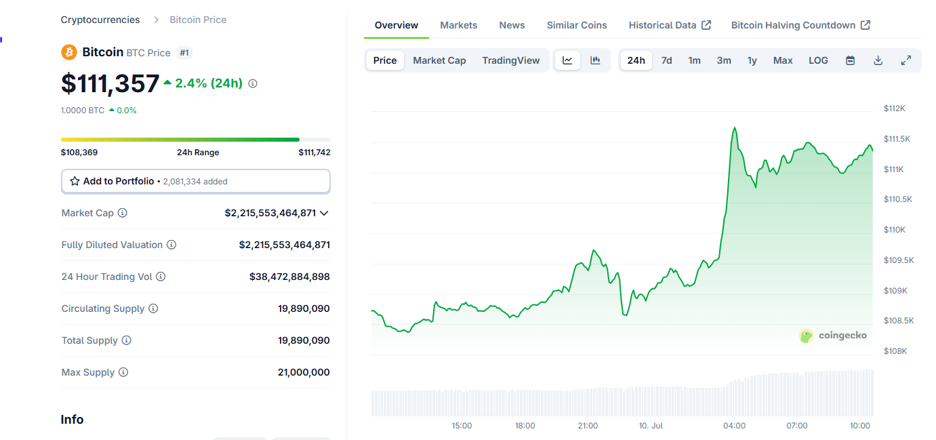This screenshot has width=936, height=440.
Task: Open the Market Cap info tooltip icon
Action: point(123,213)
